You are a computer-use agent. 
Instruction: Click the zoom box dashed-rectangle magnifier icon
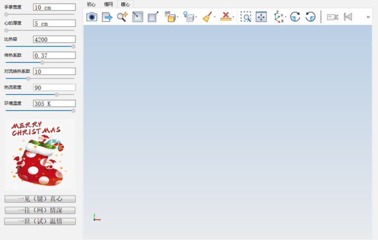click(x=246, y=17)
